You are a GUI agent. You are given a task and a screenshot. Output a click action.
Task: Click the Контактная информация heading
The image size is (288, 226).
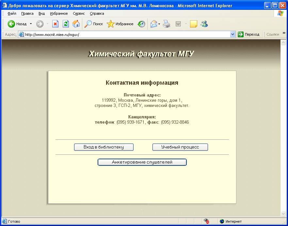(142, 83)
